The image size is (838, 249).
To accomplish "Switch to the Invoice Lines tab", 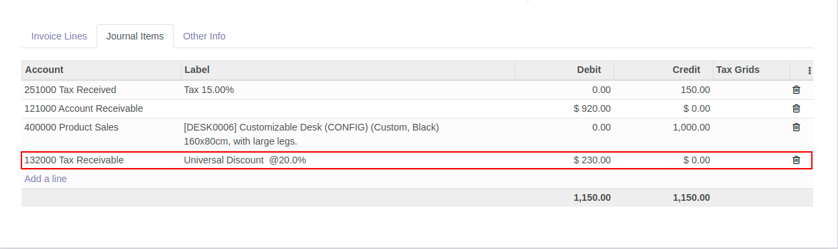I will pyautogui.click(x=59, y=36).
